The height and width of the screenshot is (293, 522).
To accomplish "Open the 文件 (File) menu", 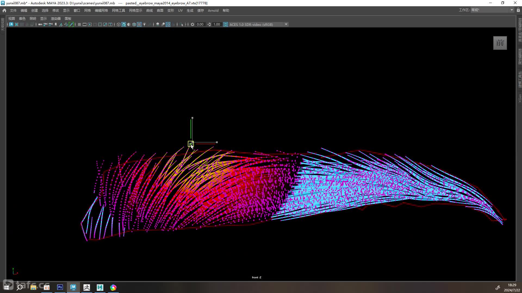I will 13,10.
